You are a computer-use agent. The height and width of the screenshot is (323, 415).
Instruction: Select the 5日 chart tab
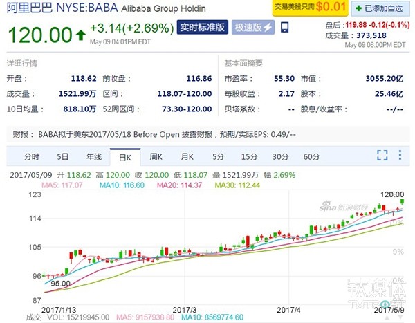tap(63, 156)
